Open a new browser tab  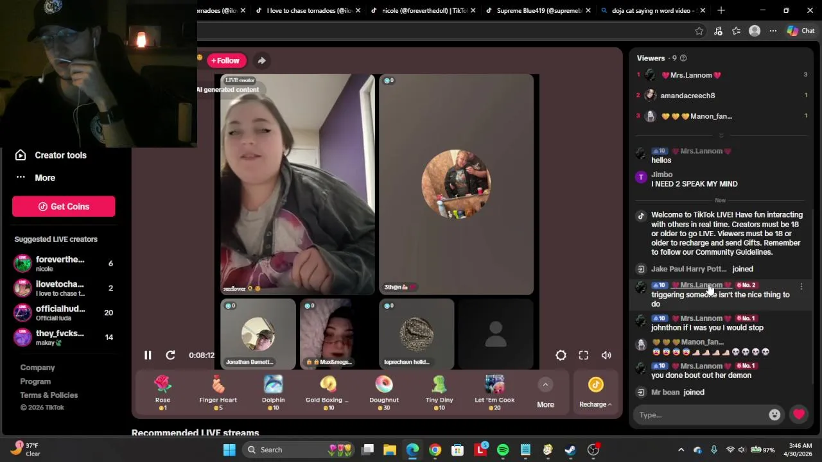pyautogui.click(x=721, y=10)
